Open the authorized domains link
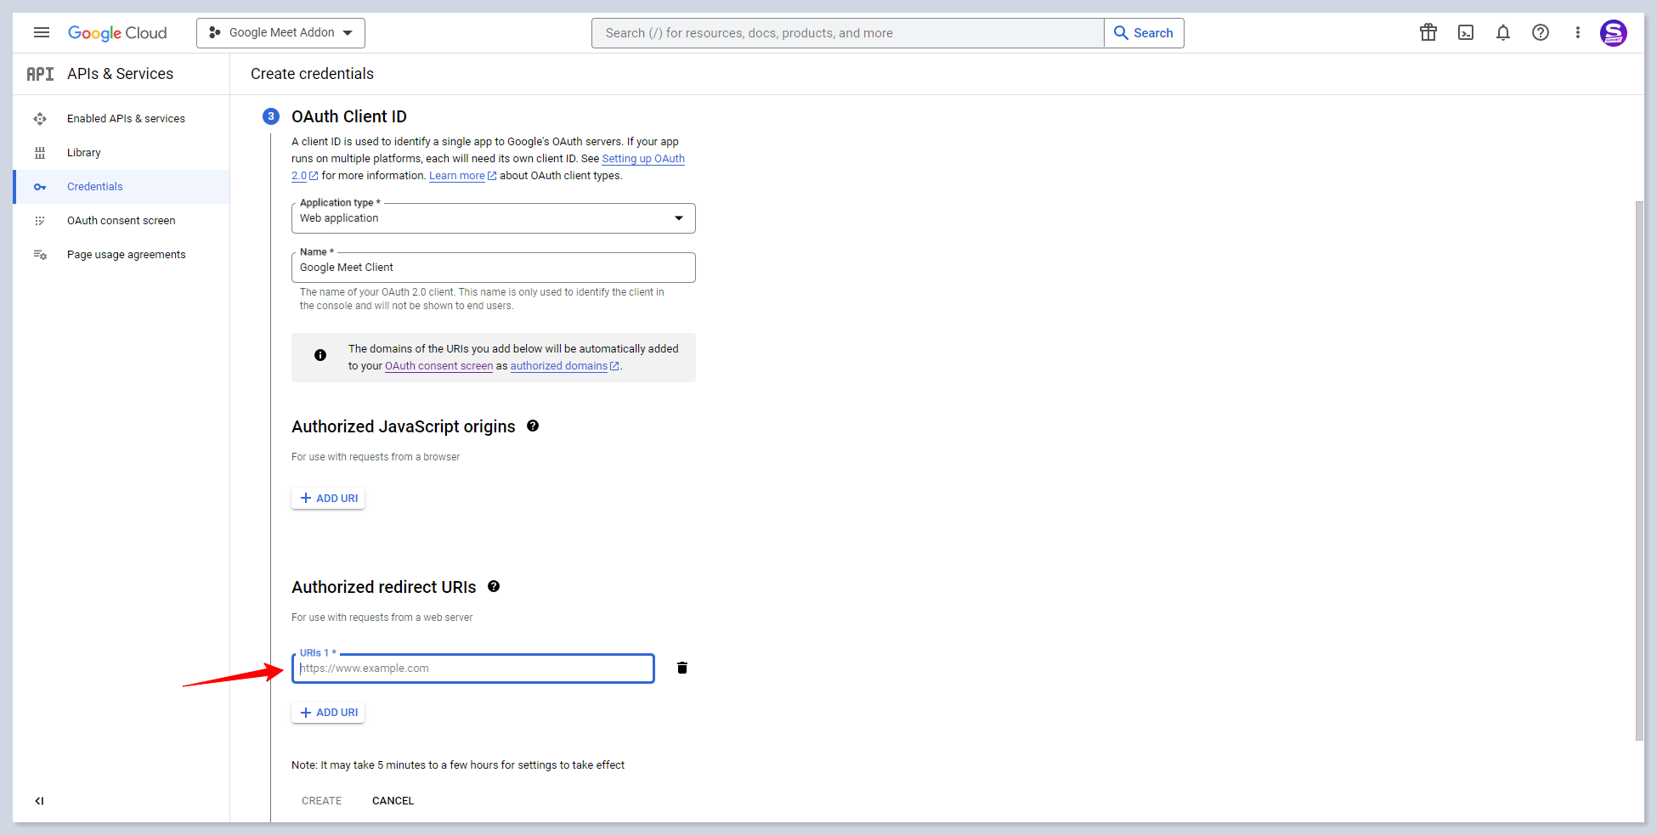 [558, 366]
